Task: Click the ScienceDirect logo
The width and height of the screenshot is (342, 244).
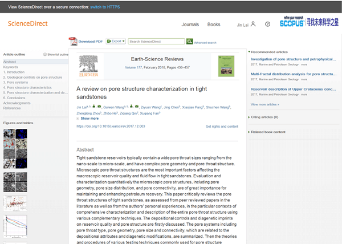Action: coord(28,24)
